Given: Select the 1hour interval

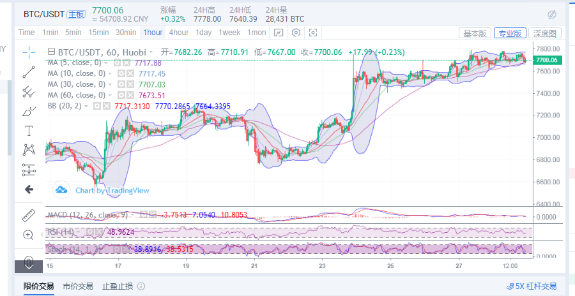Looking at the screenshot, I should click(x=153, y=33).
